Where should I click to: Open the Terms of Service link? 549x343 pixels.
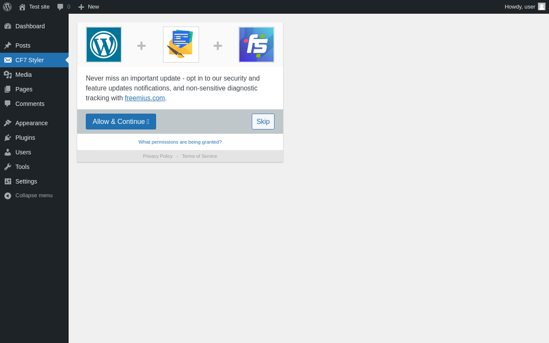coord(199,156)
